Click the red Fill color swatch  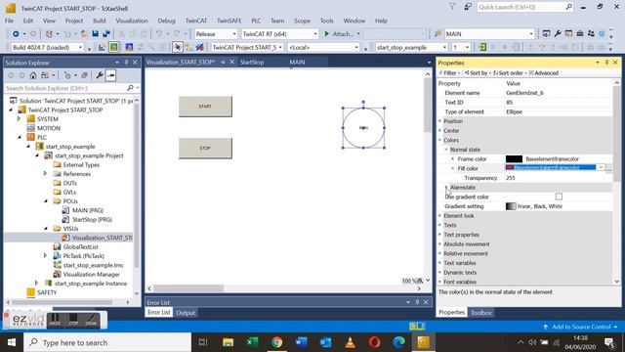[510, 167]
